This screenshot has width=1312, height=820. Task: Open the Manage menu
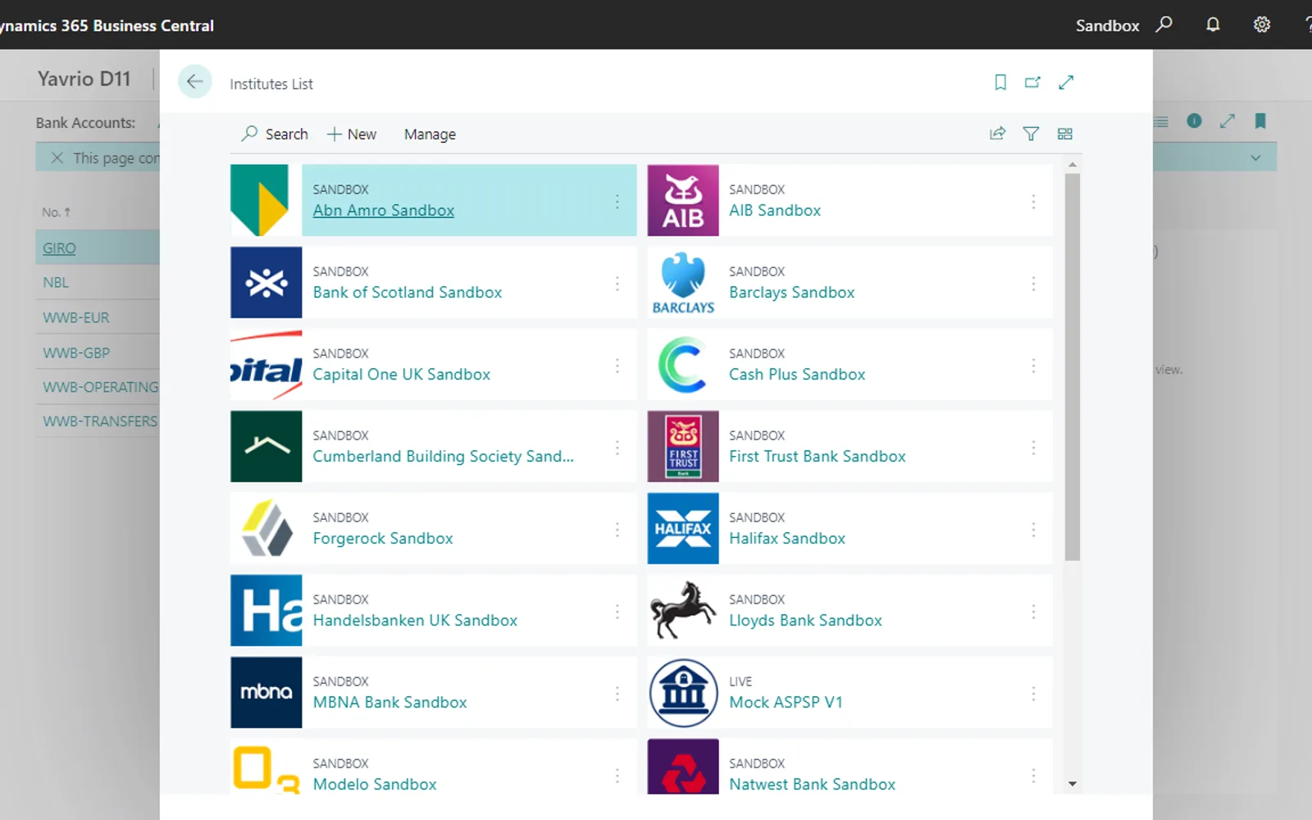click(430, 134)
